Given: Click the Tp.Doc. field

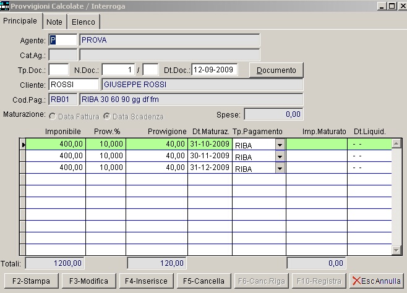Looking at the screenshot, I should [59, 70].
